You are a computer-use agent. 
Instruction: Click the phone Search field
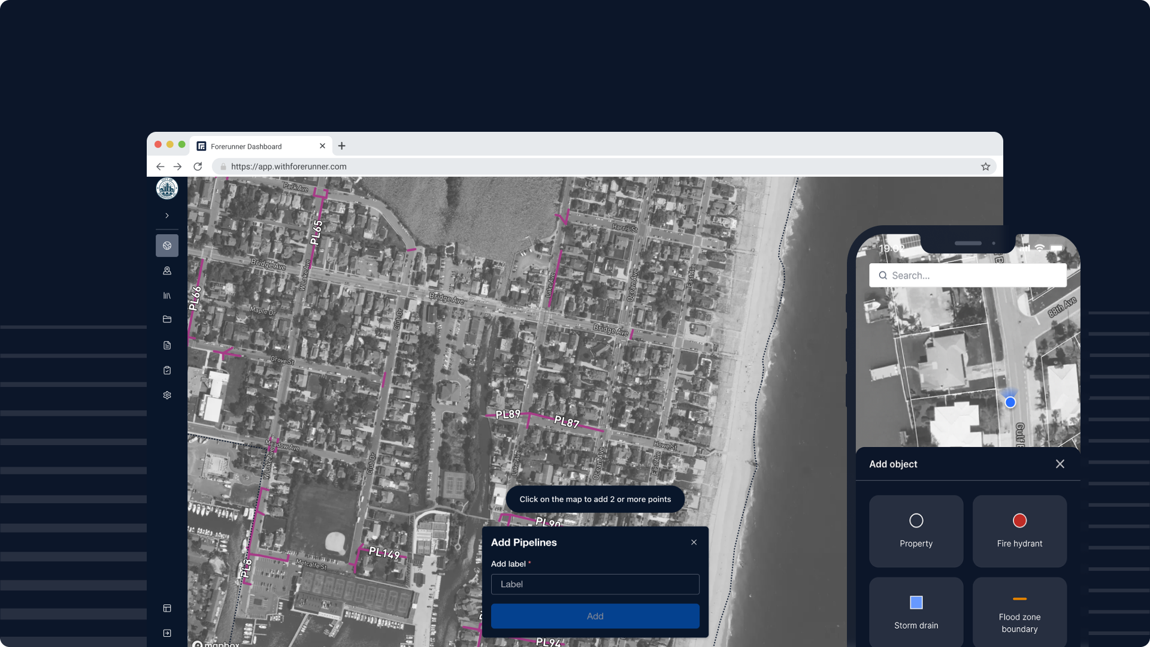967,276
